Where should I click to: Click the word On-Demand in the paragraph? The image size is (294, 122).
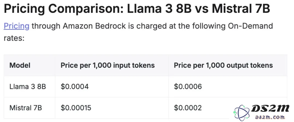coord(250,26)
